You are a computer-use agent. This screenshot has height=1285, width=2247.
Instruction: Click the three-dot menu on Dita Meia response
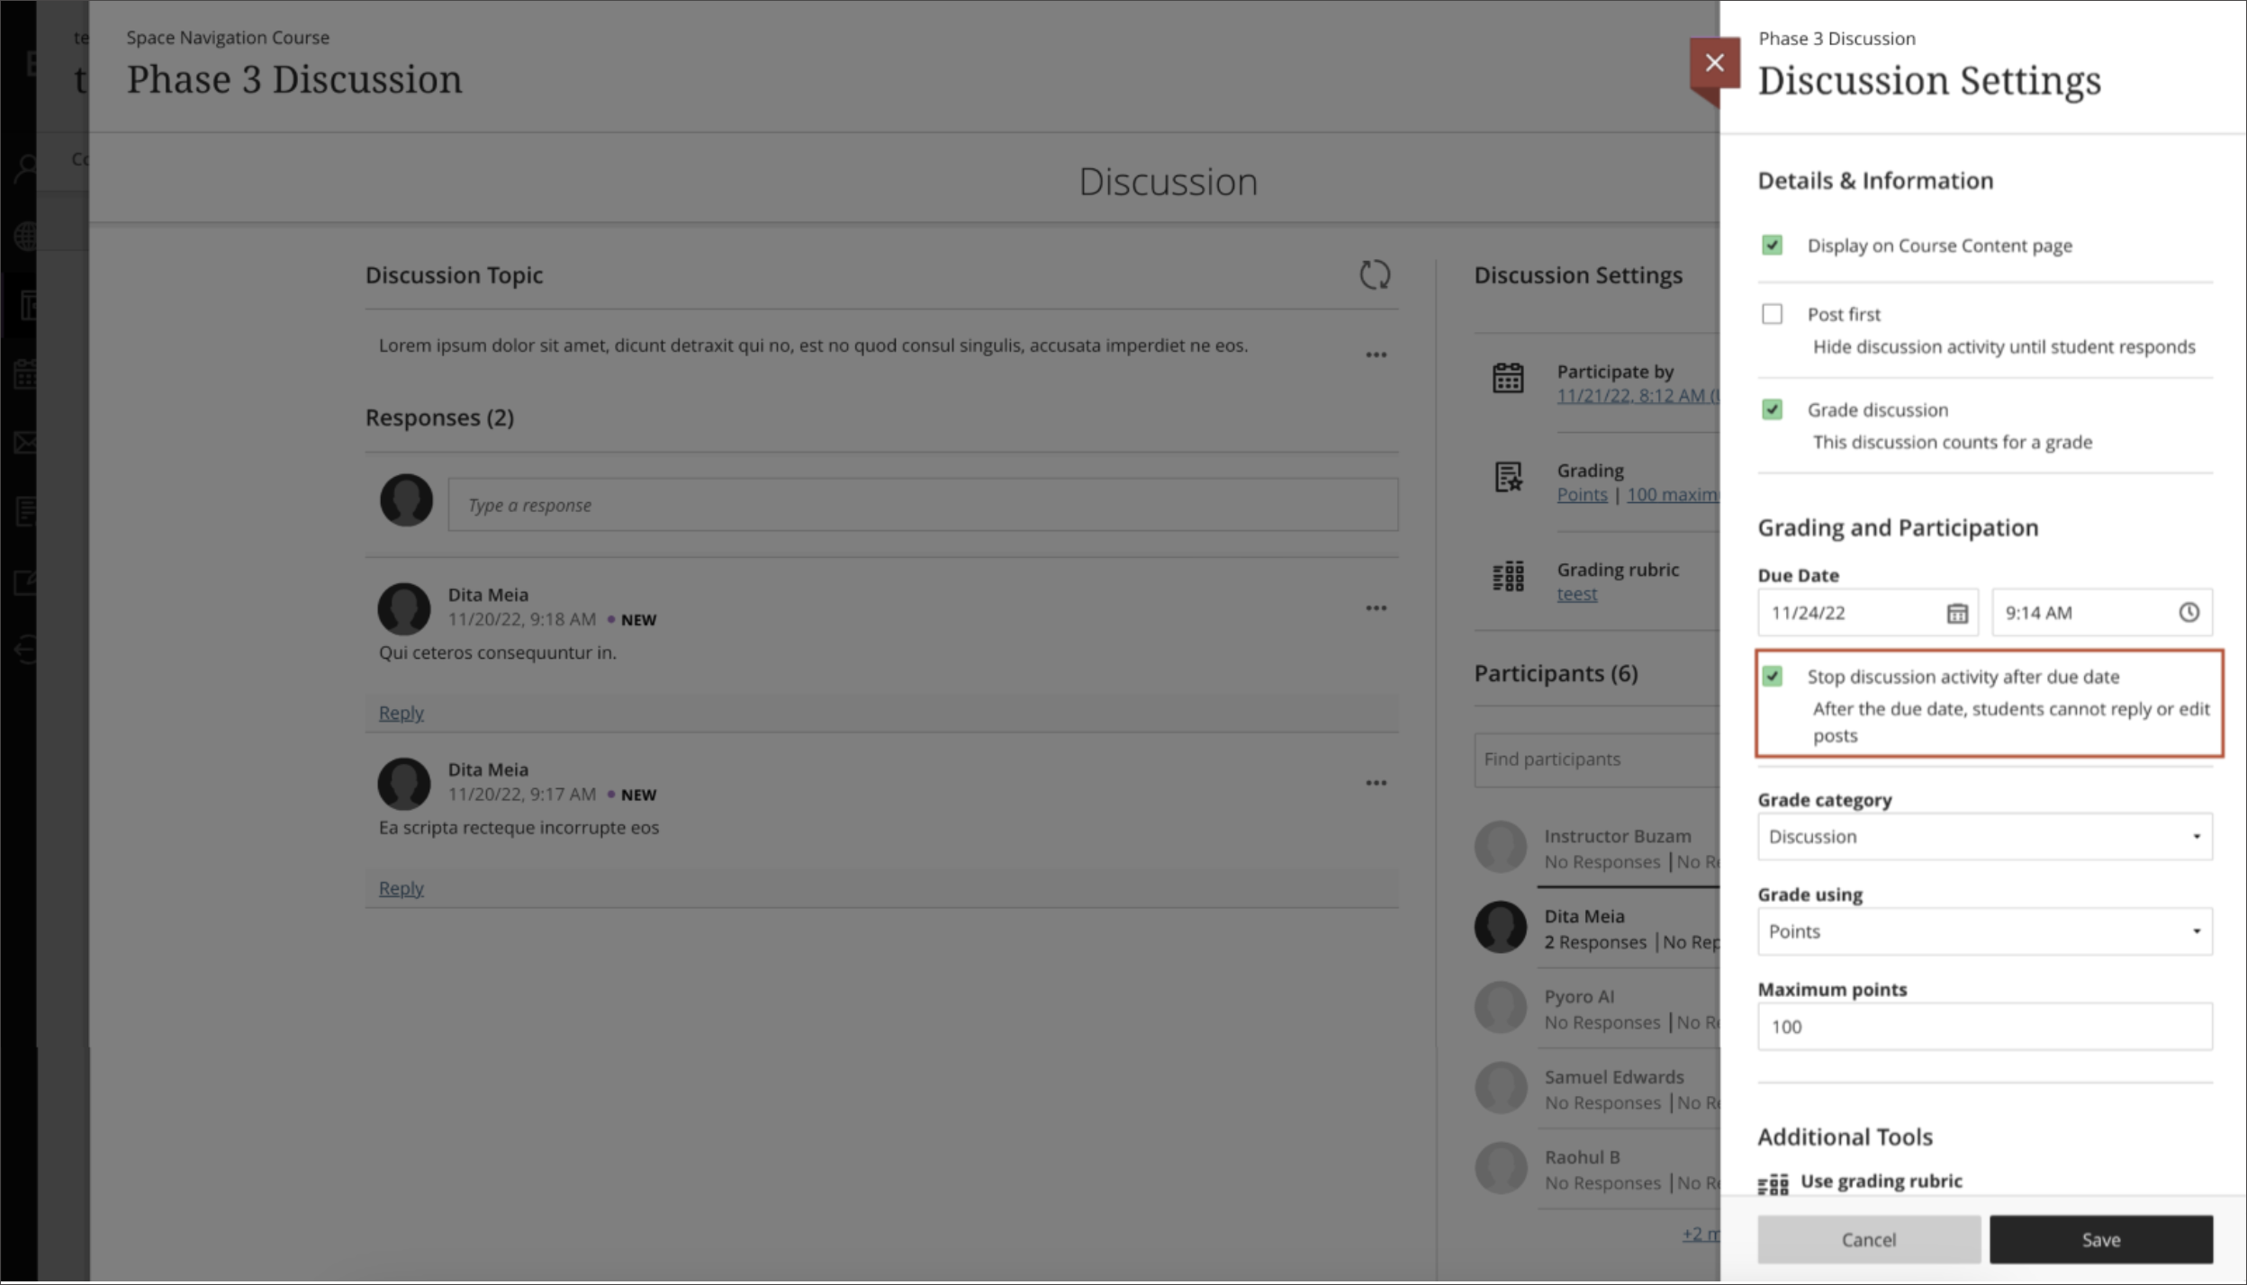tap(1375, 607)
